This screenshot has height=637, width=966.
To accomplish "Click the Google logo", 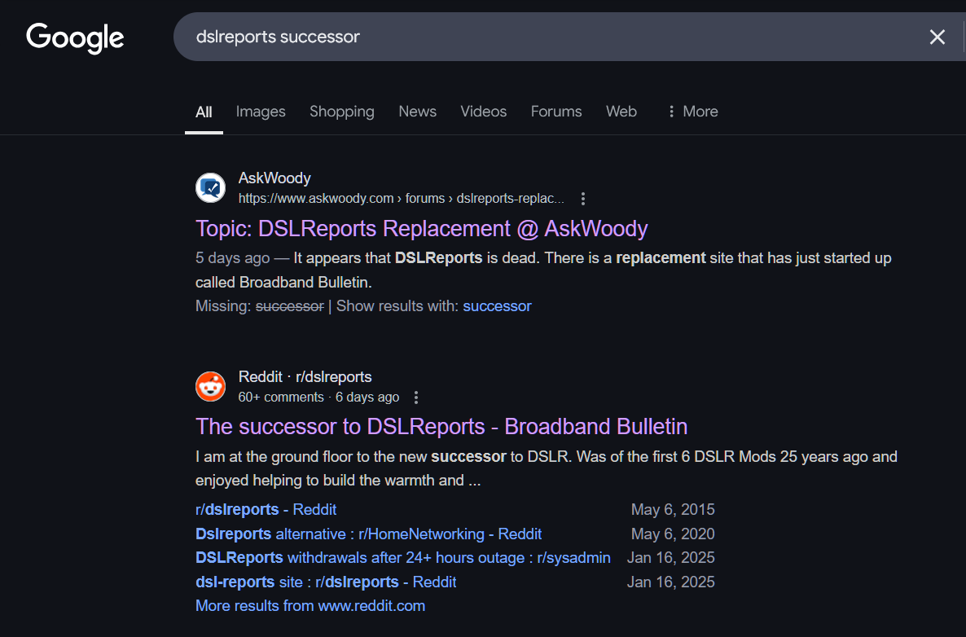I will click(75, 37).
